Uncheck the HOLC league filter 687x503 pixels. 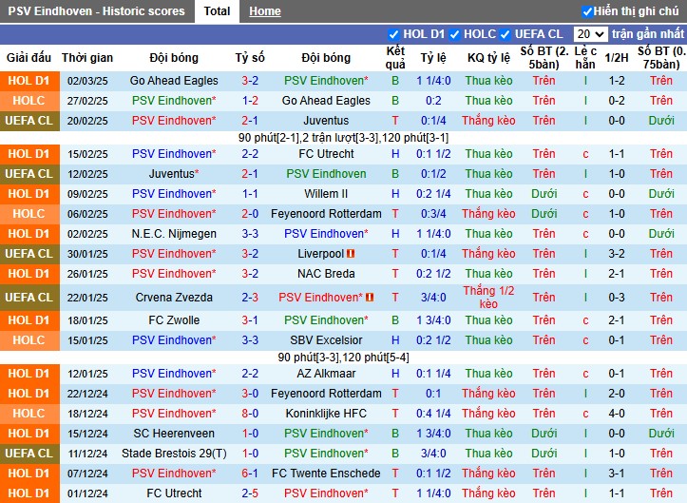coord(455,34)
